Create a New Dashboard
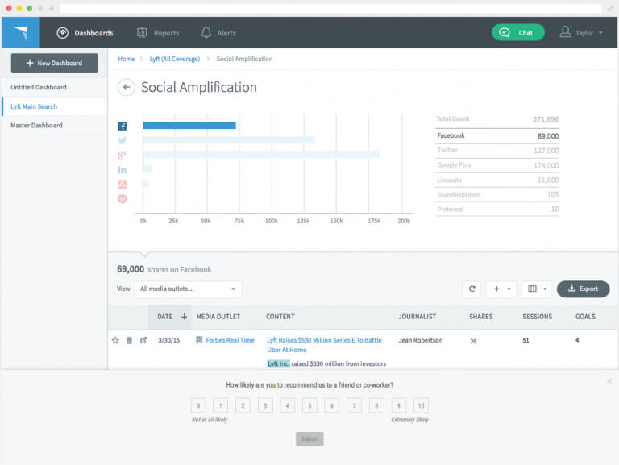The height and width of the screenshot is (465, 619). point(54,63)
